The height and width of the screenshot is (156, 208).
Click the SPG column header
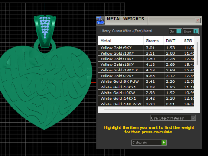tap(188, 41)
